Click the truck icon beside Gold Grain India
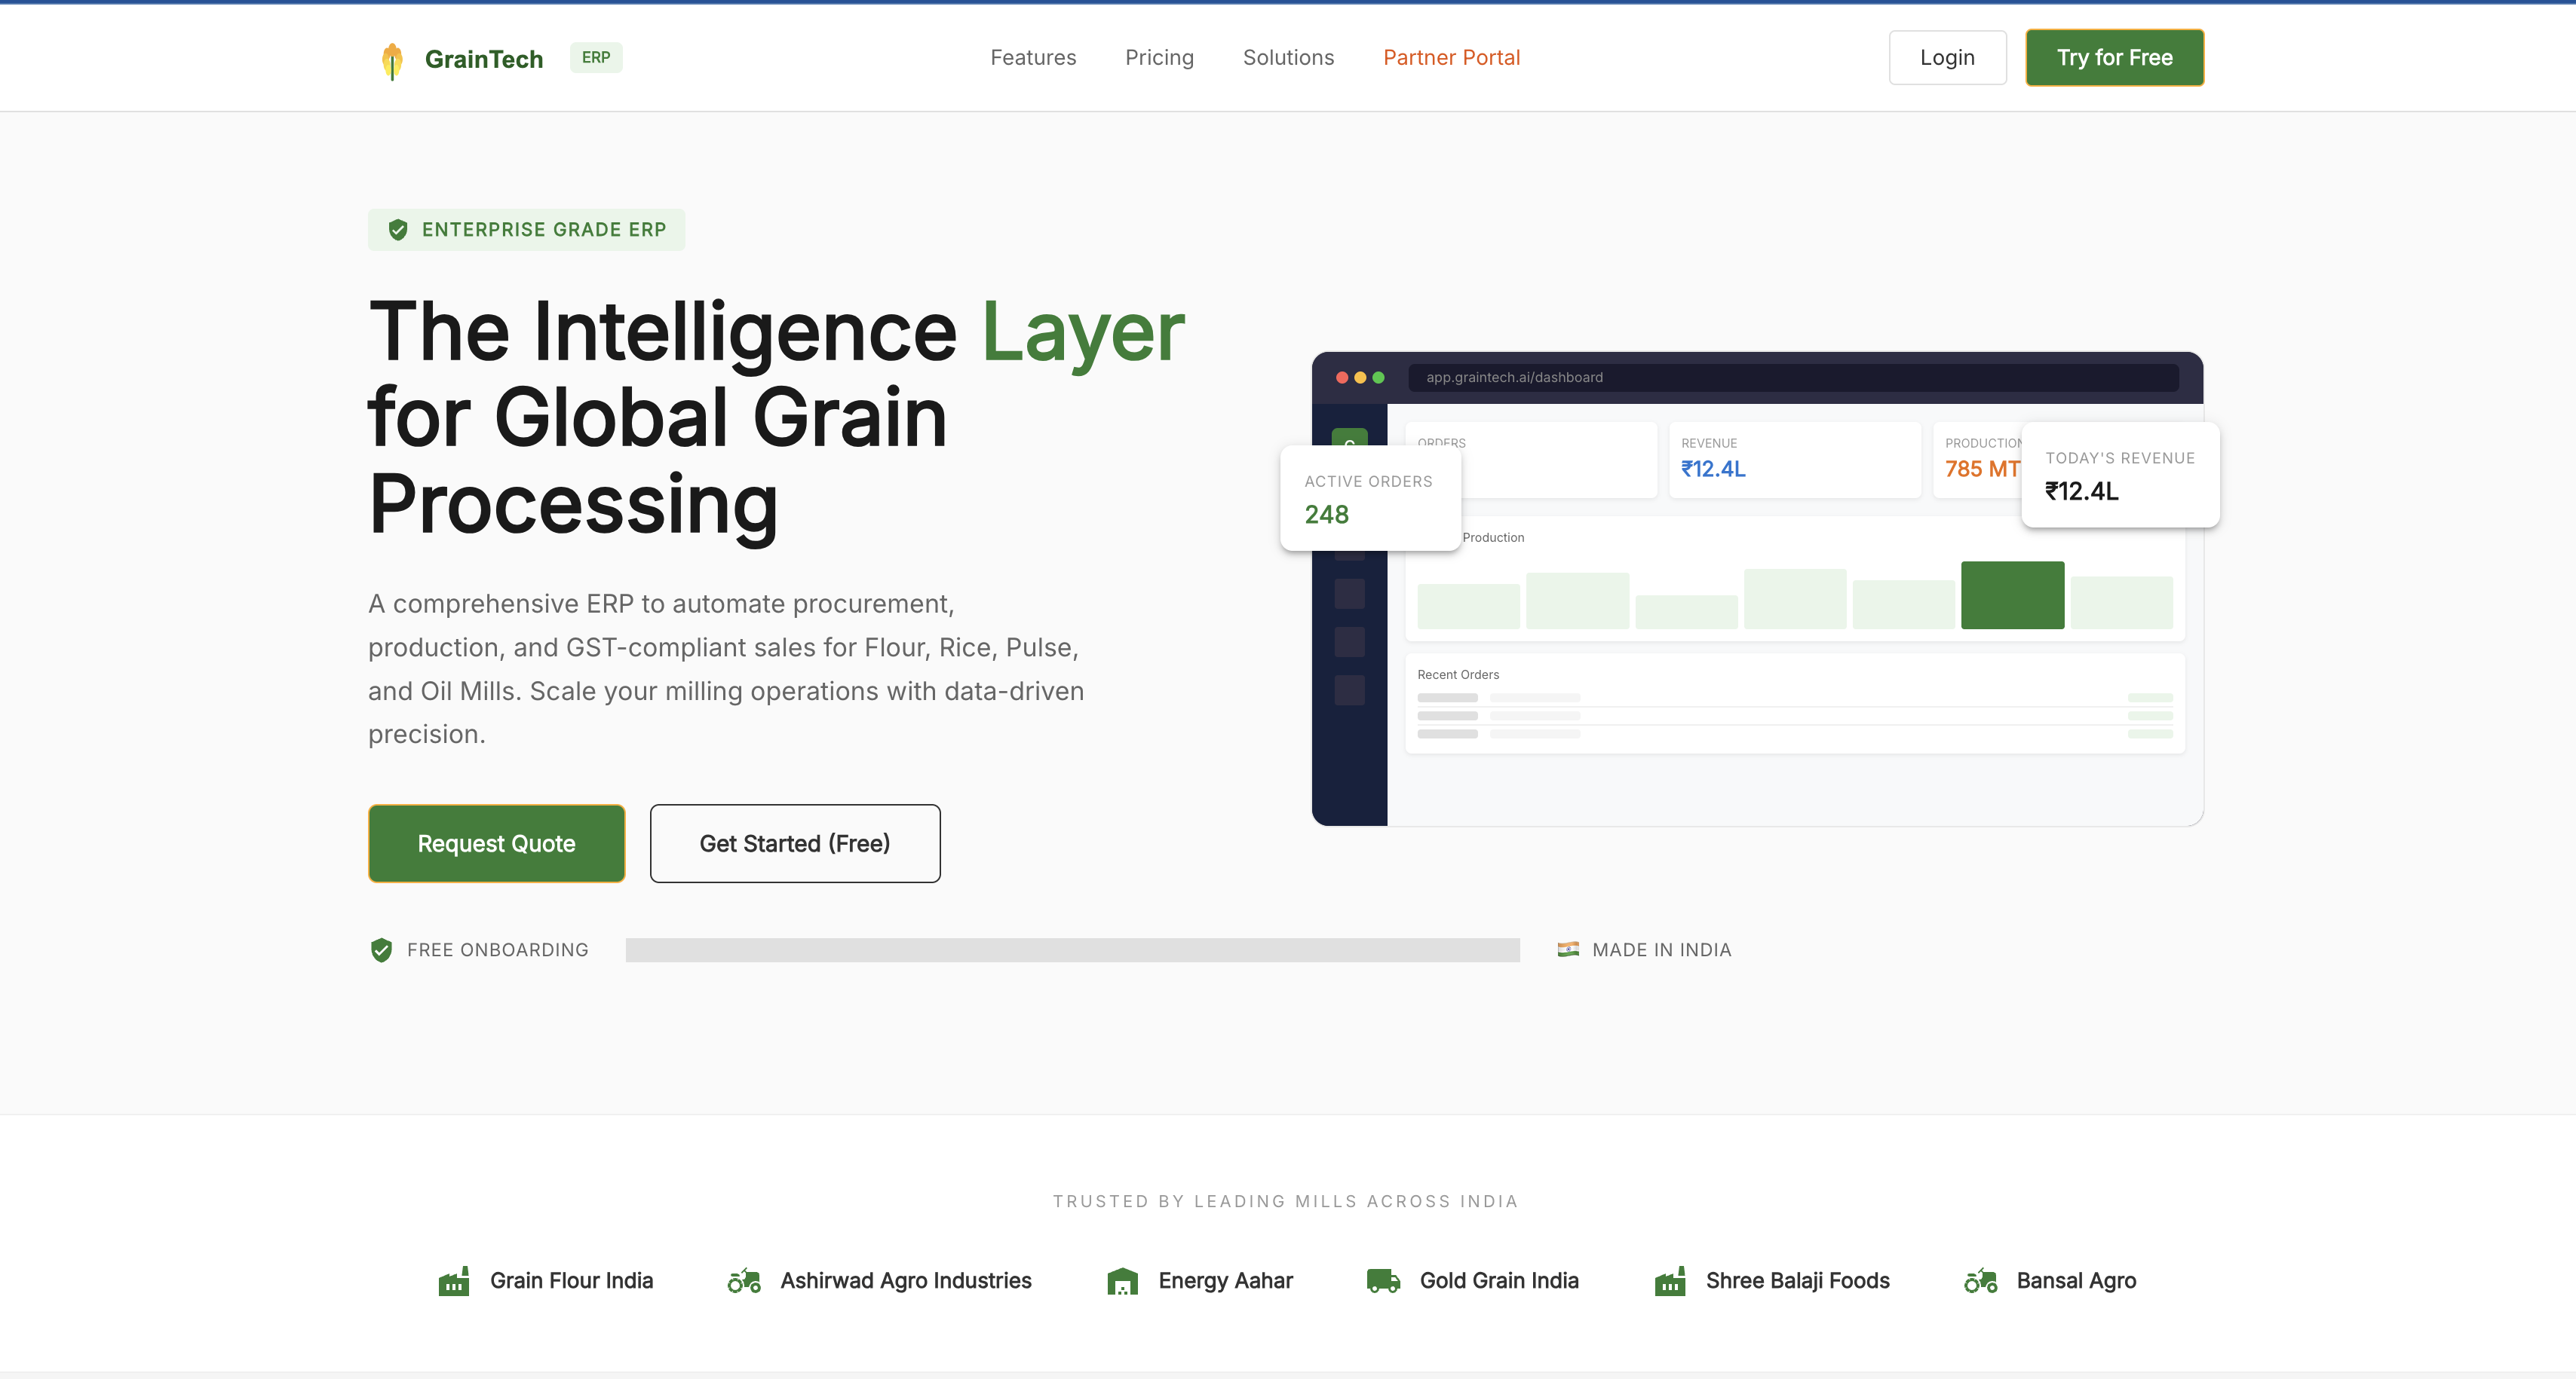The width and height of the screenshot is (2576, 1379). click(x=1383, y=1281)
